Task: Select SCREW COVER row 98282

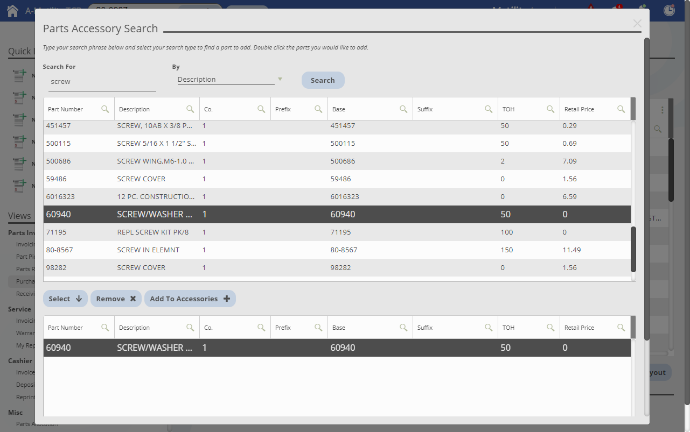Action: tap(337, 267)
